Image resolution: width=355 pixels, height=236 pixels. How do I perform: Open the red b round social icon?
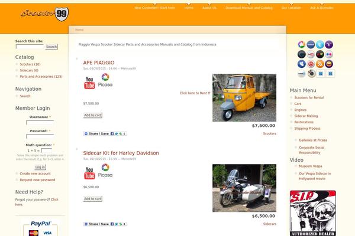click(311, 64)
